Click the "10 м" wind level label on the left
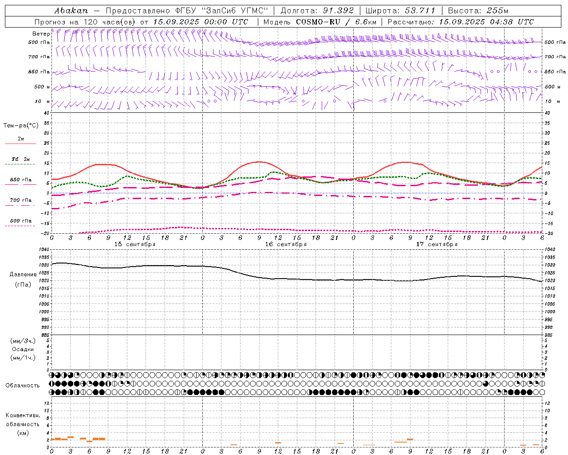Viewport: 568px width, 455px height. click(43, 101)
